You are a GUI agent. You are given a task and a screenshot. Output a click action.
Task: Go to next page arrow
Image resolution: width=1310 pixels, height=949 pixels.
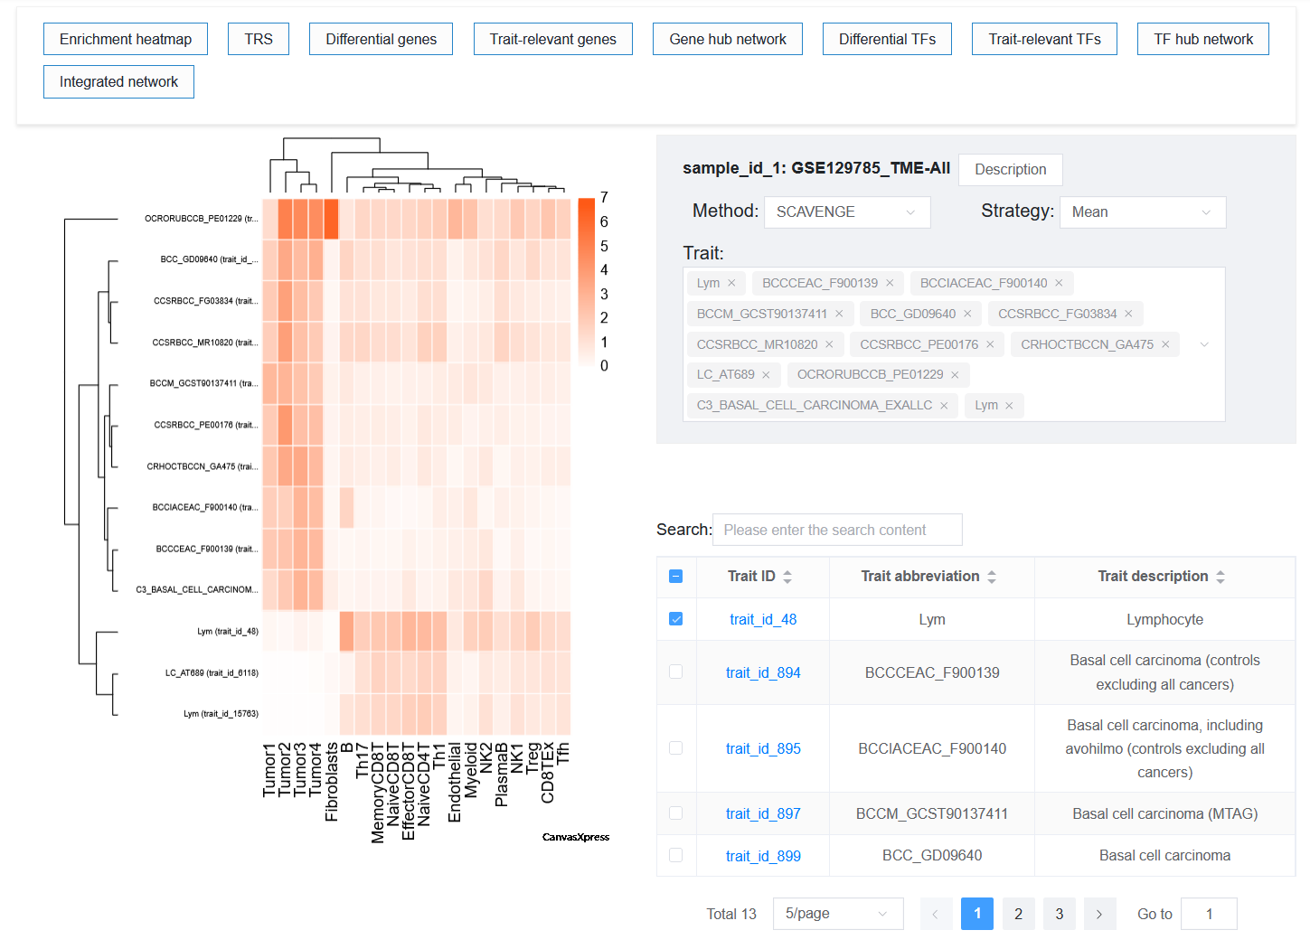tap(1099, 914)
